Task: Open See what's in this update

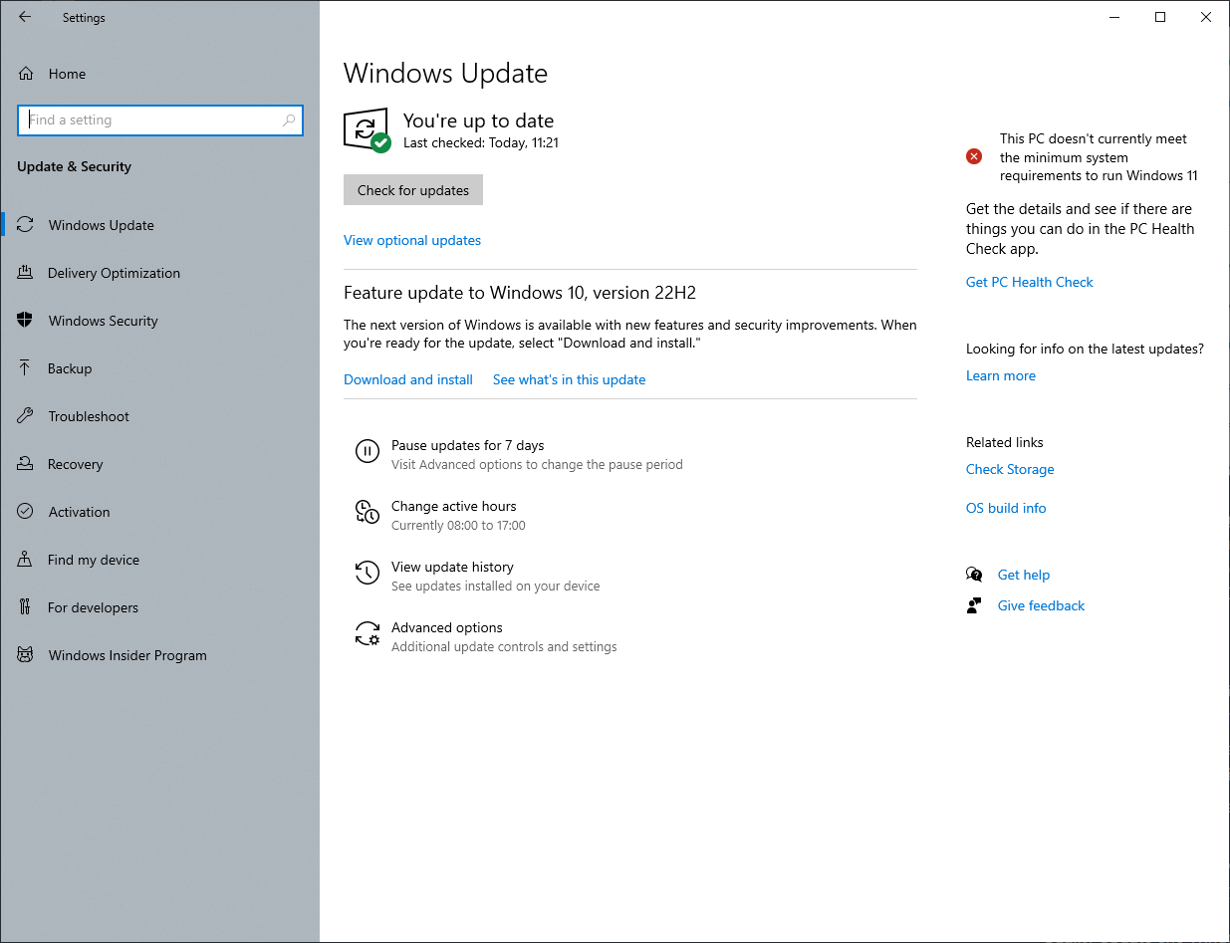Action: 569,379
